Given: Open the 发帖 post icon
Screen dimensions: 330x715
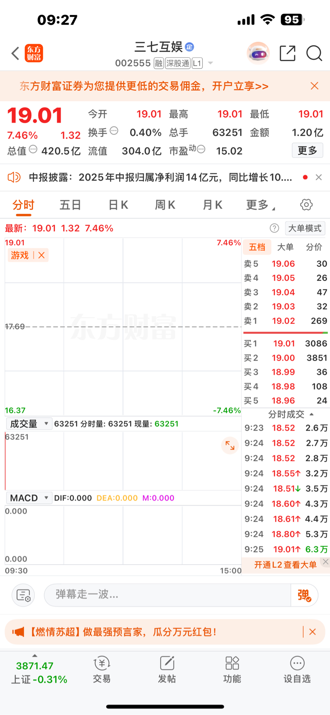Looking at the screenshot, I should tap(167, 670).
